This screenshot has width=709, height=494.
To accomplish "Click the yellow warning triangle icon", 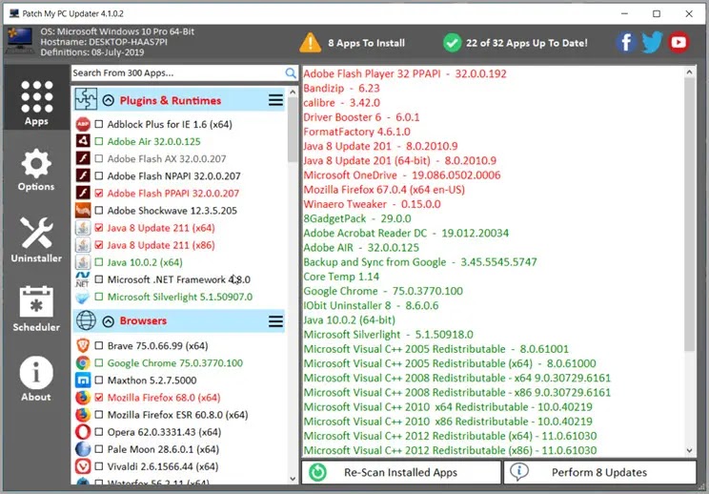I will point(311,43).
